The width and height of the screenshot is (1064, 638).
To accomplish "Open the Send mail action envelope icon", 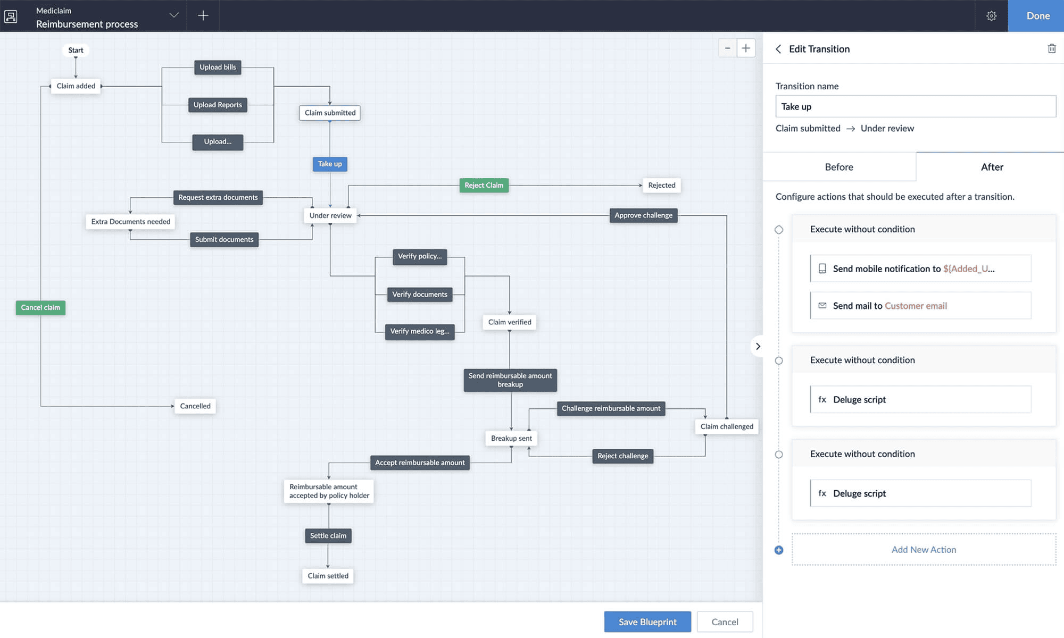I will pos(822,306).
